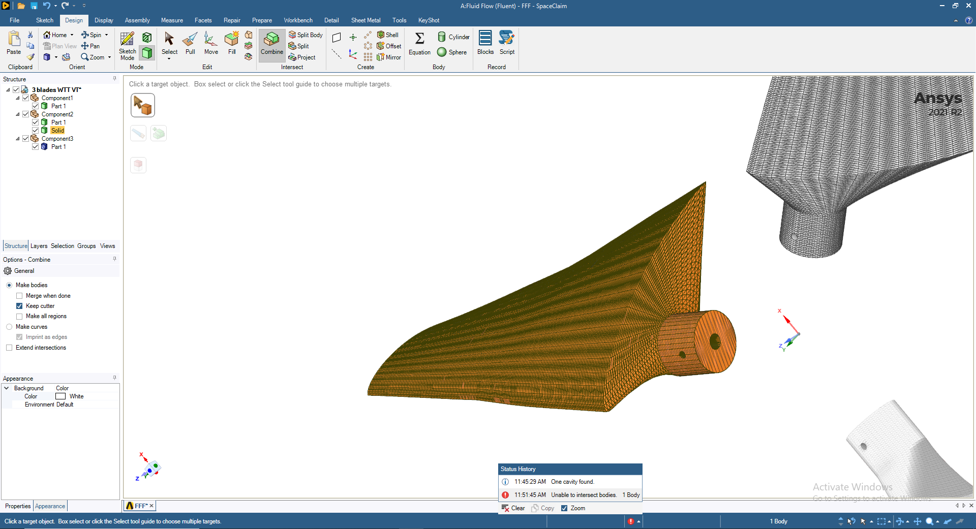Screen dimensions: 976x529
Task: Open the Groups panel tab
Action: tap(86, 246)
